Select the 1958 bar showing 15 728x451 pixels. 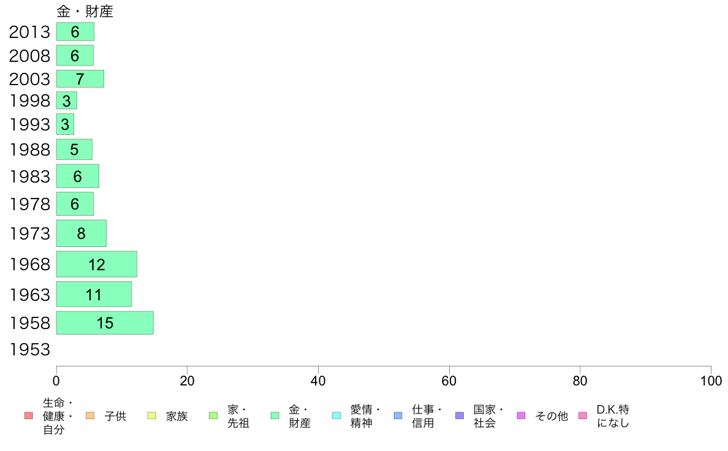[x=105, y=323]
